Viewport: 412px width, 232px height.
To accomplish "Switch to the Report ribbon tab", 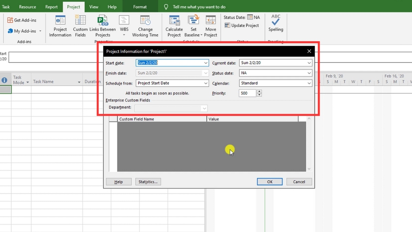I will [51, 7].
